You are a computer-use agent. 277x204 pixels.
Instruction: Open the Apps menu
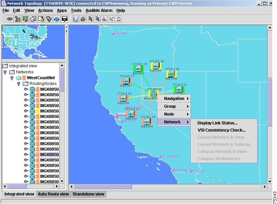pos(62,11)
